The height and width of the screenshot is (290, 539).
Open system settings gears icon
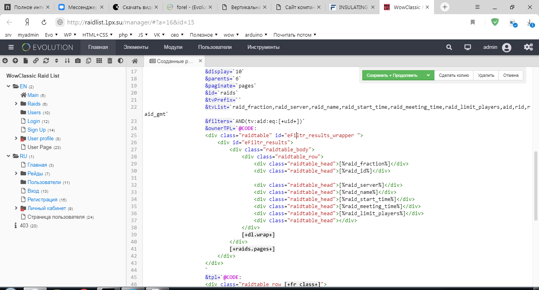(x=528, y=47)
